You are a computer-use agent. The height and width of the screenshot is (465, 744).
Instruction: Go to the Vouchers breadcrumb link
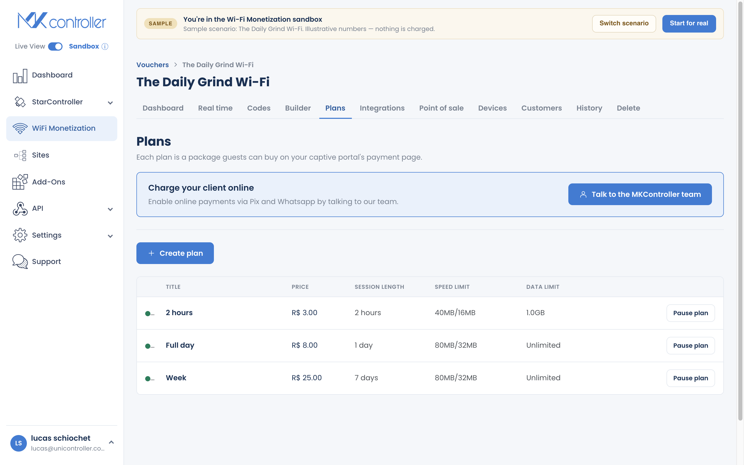152,65
